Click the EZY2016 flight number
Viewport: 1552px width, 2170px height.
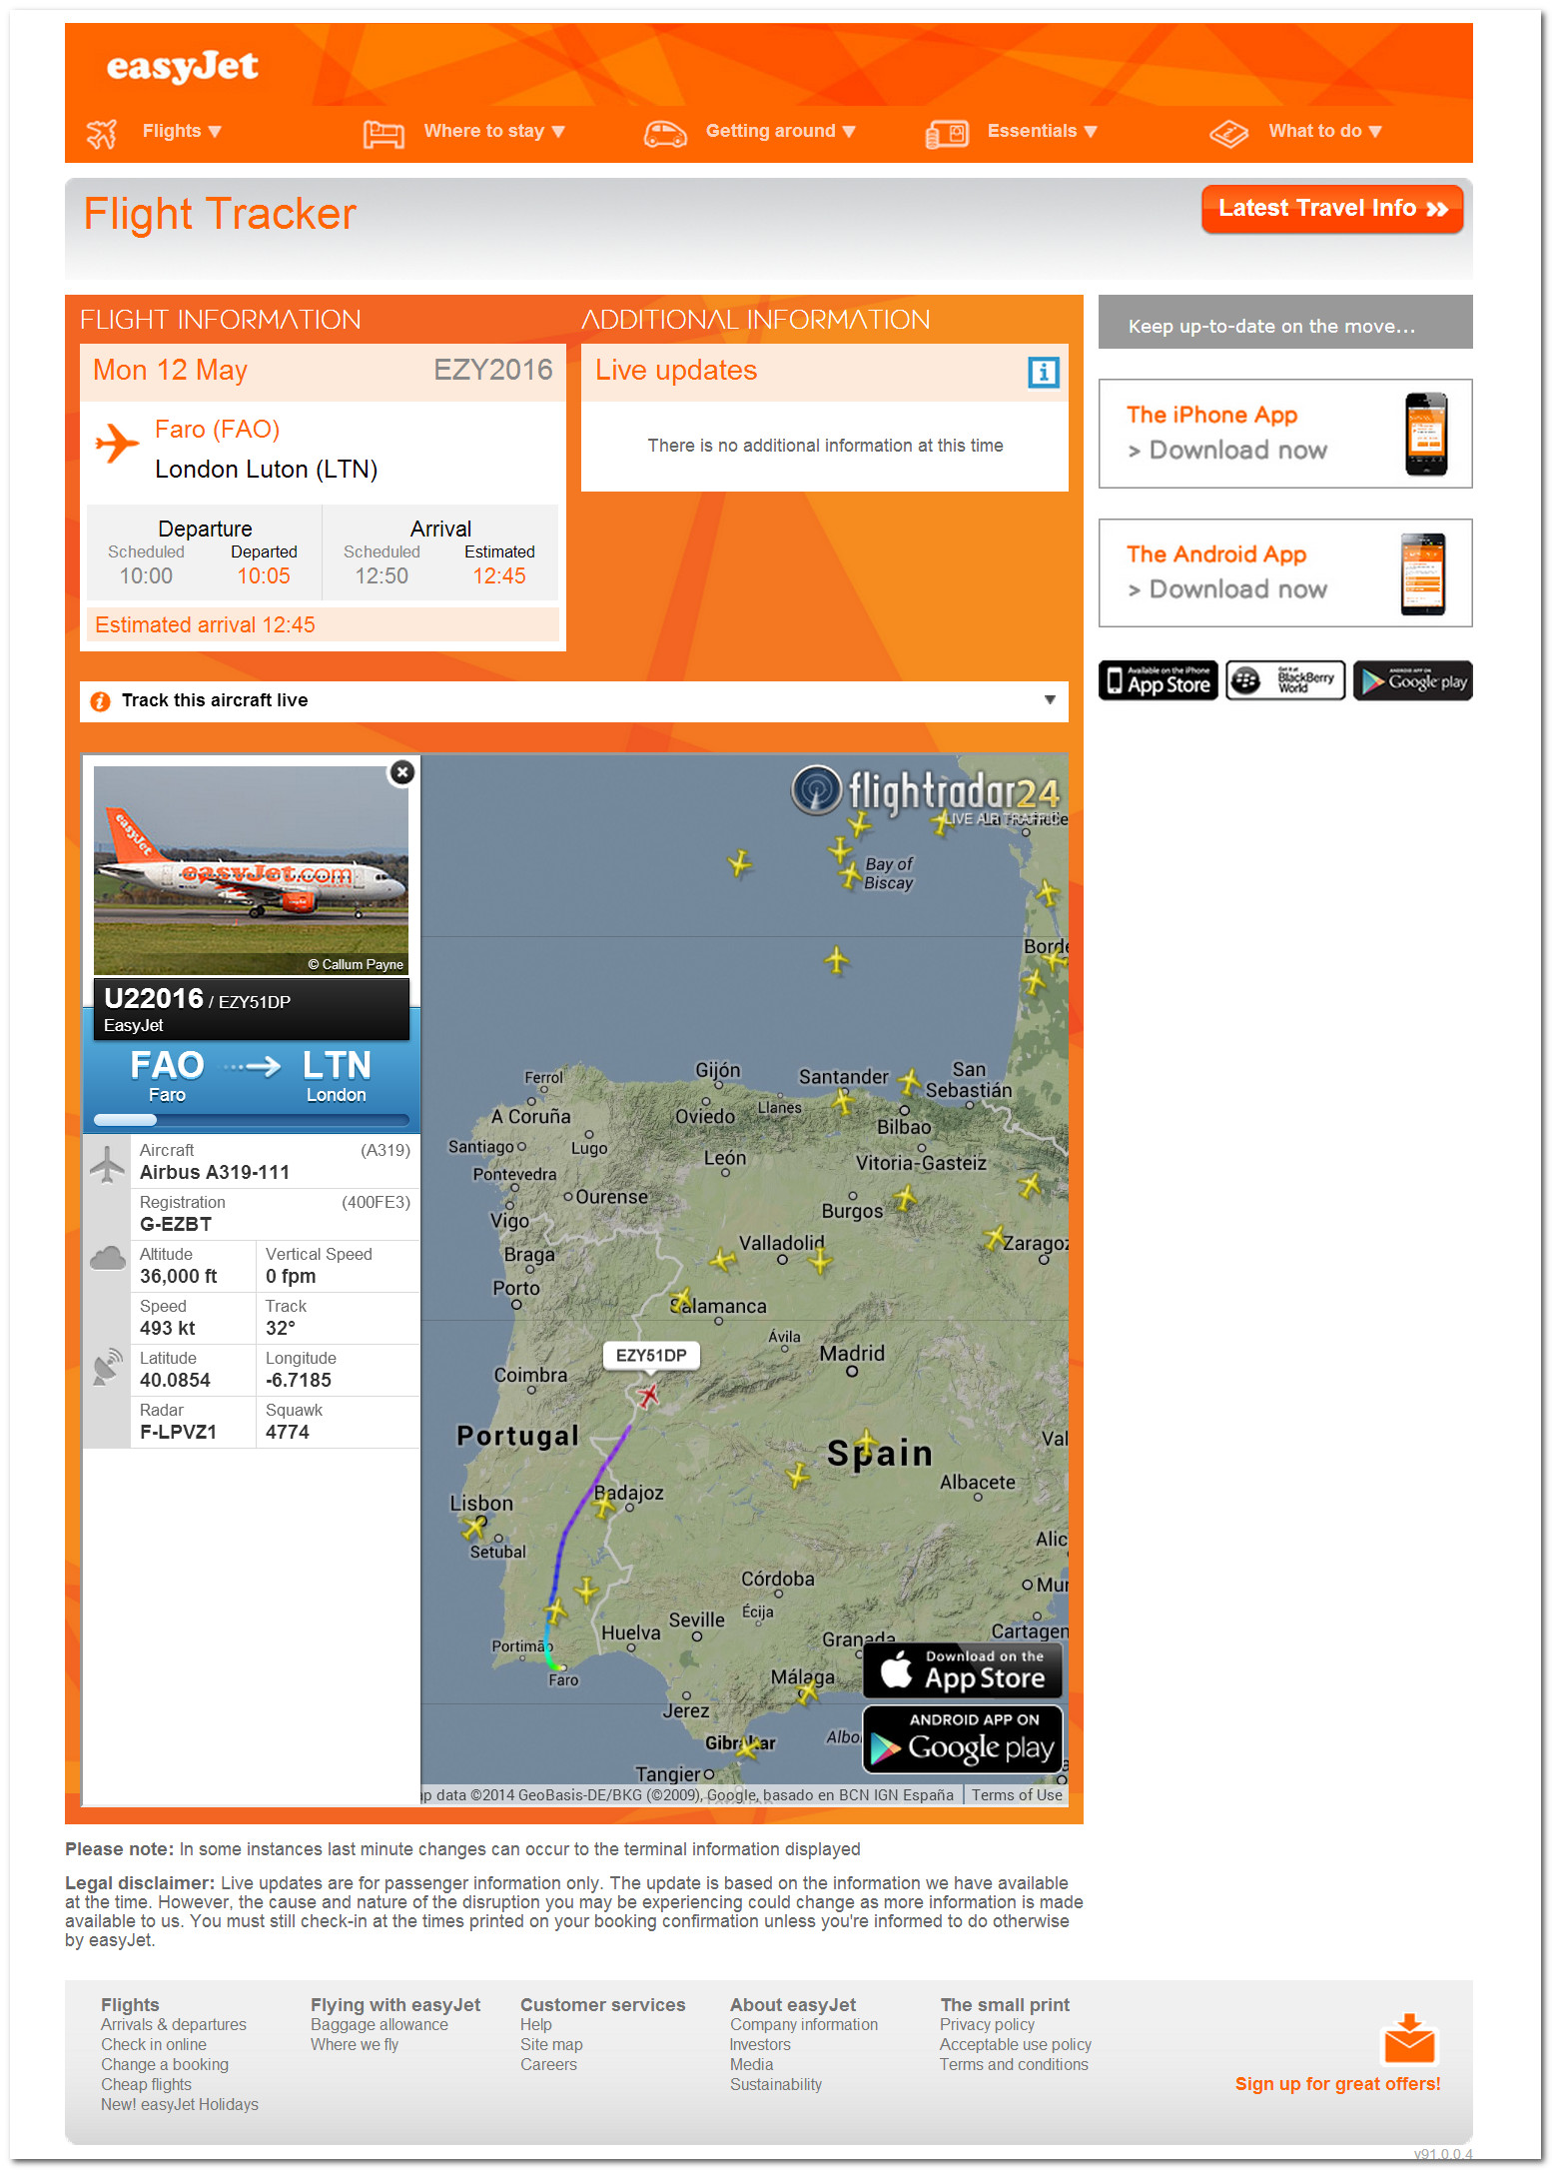point(493,371)
